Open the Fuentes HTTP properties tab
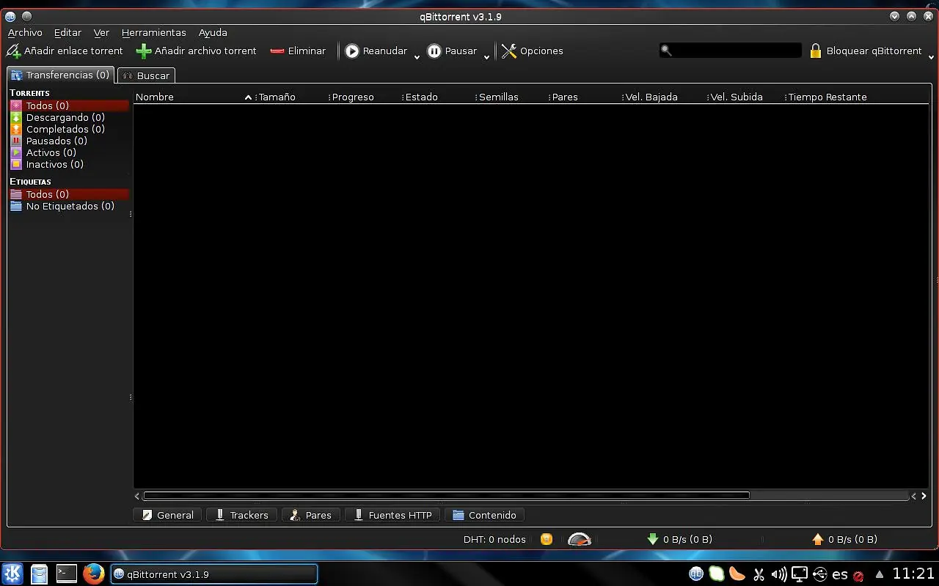 point(393,515)
